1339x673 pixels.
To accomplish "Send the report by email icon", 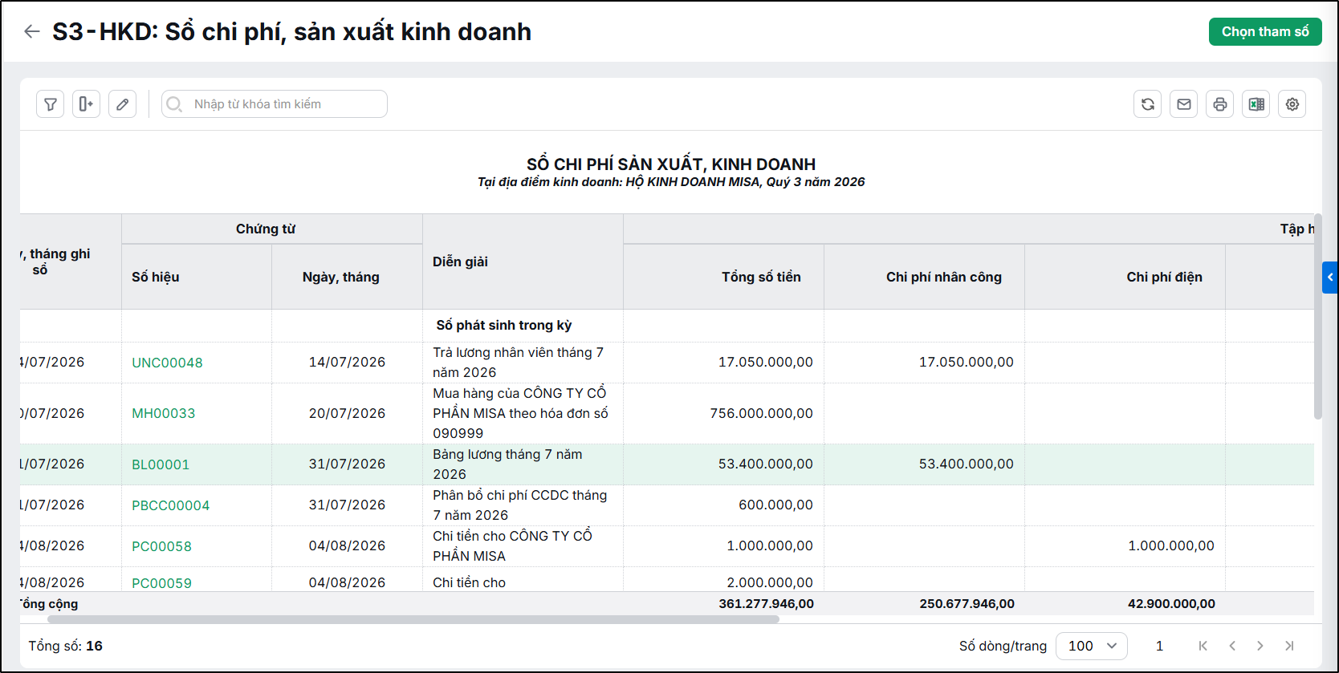I will [x=1184, y=104].
